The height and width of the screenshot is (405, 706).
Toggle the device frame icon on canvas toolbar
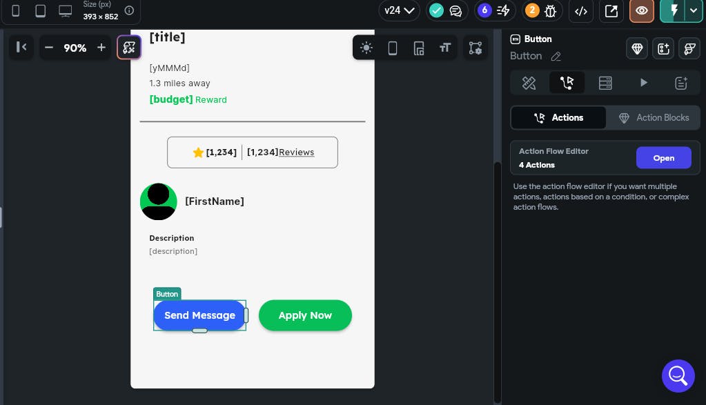pos(393,48)
